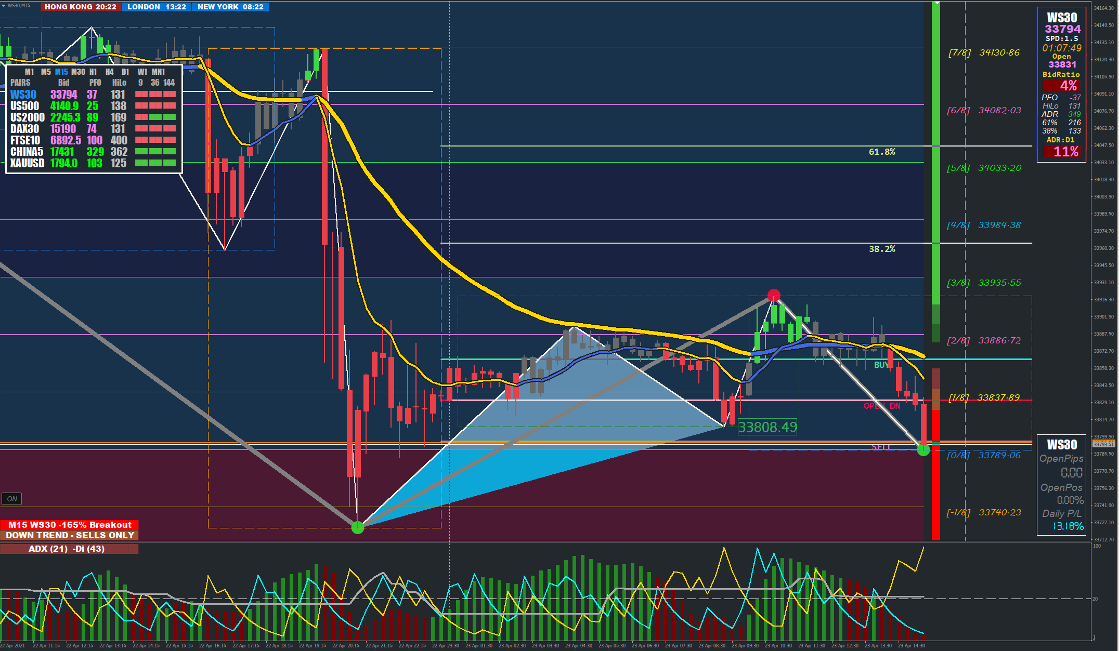This screenshot has height=651, width=1119.
Task: Click XAUUSD green trend squares
Action: pos(155,163)
